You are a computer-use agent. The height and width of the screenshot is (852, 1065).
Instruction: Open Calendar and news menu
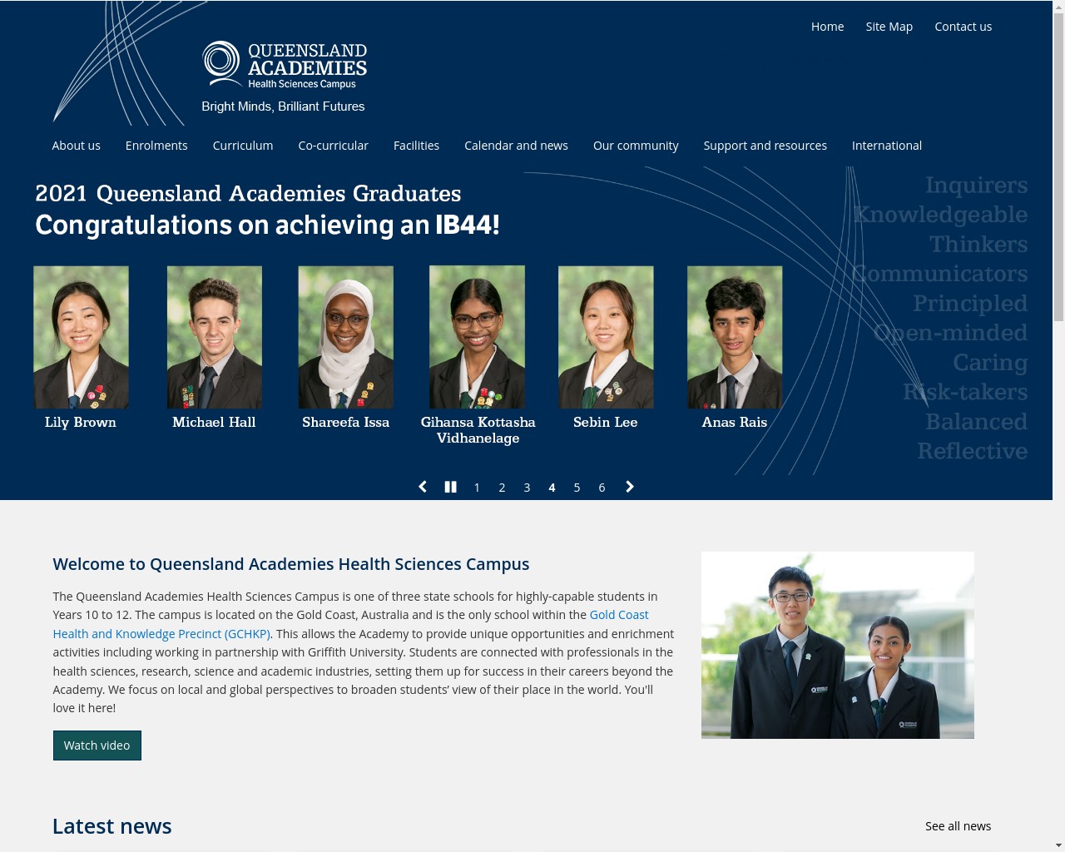(x=516, y=146)
